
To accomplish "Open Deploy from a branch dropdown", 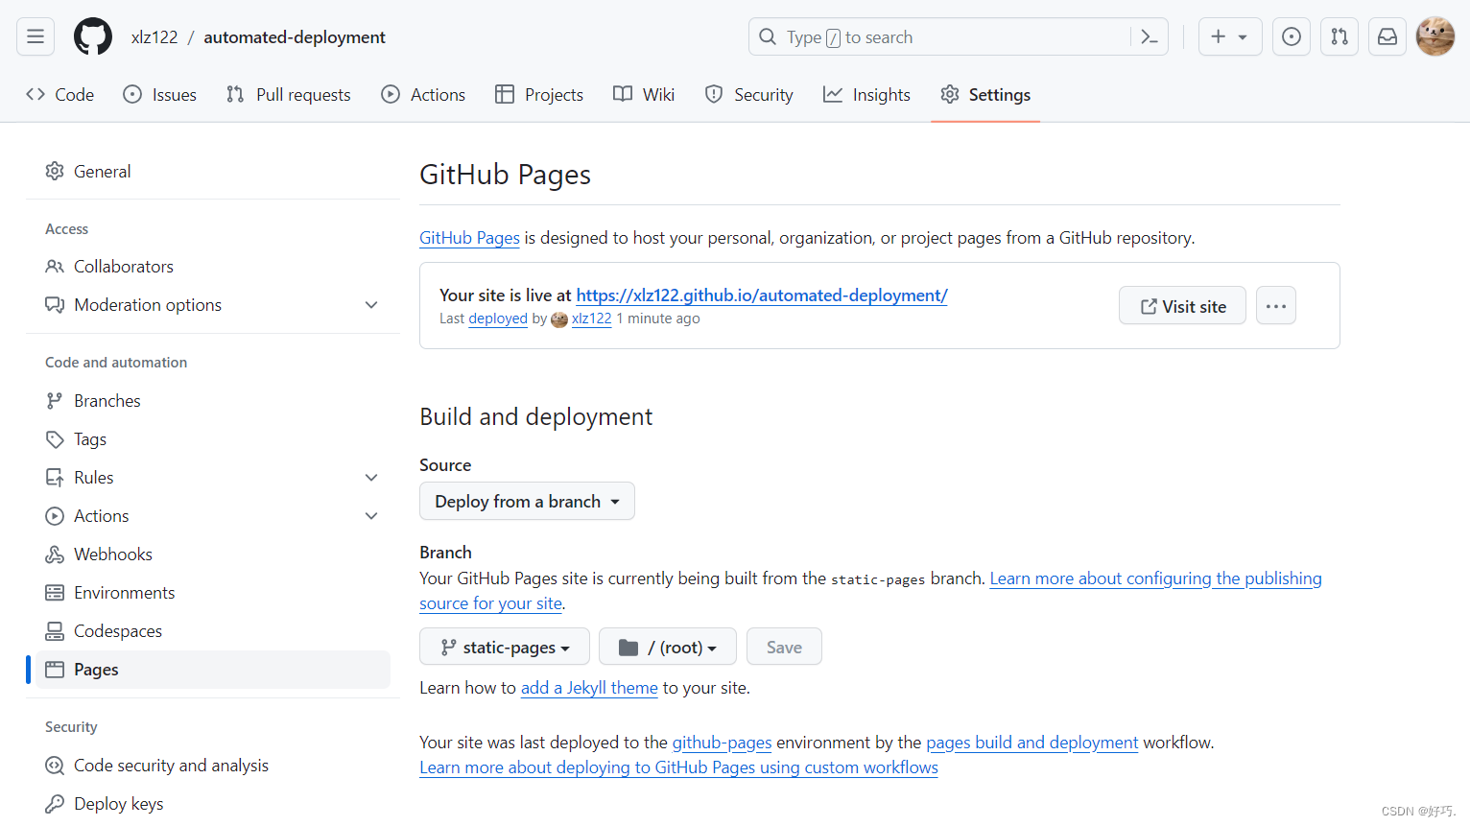I will 527,501.
